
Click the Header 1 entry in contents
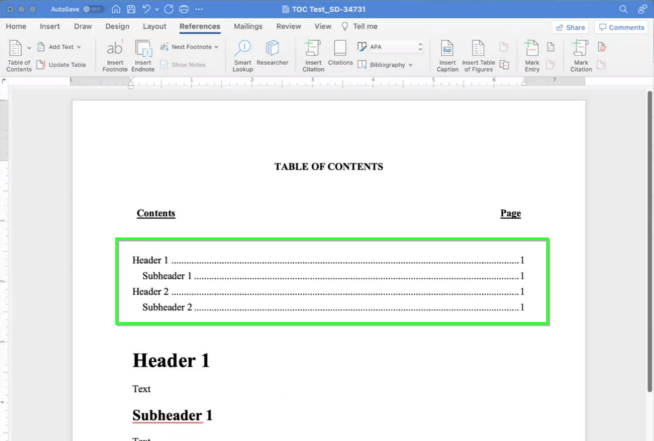coord(151,260)
